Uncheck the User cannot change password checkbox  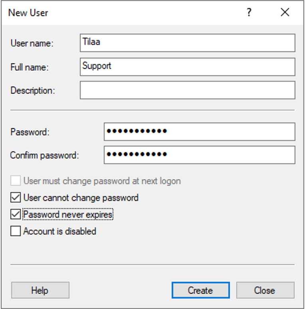point(16,198)
